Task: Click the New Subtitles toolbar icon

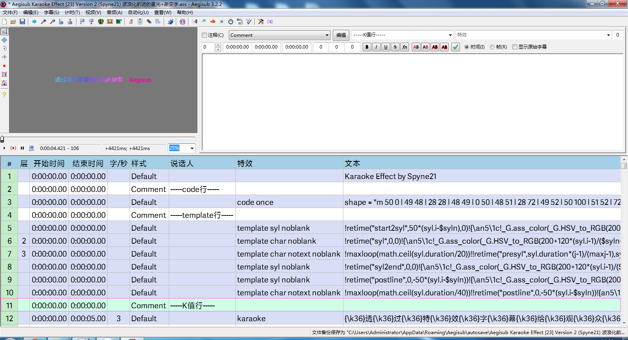Action: pyautogui.click(x=4, y=22)
